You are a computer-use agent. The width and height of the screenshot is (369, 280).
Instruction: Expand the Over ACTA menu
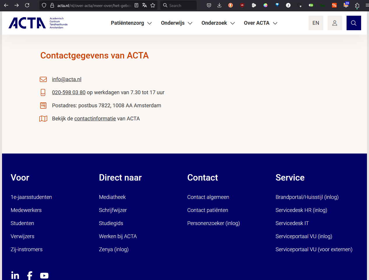(x=261, y=23)
